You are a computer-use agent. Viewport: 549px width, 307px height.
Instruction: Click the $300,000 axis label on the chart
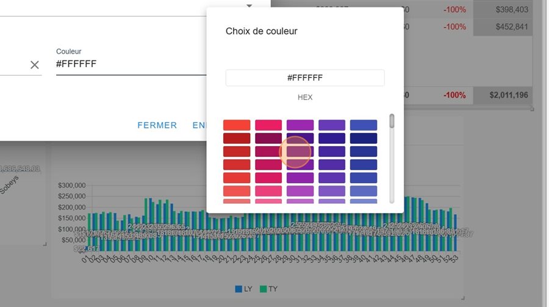[x=72, y=185]
